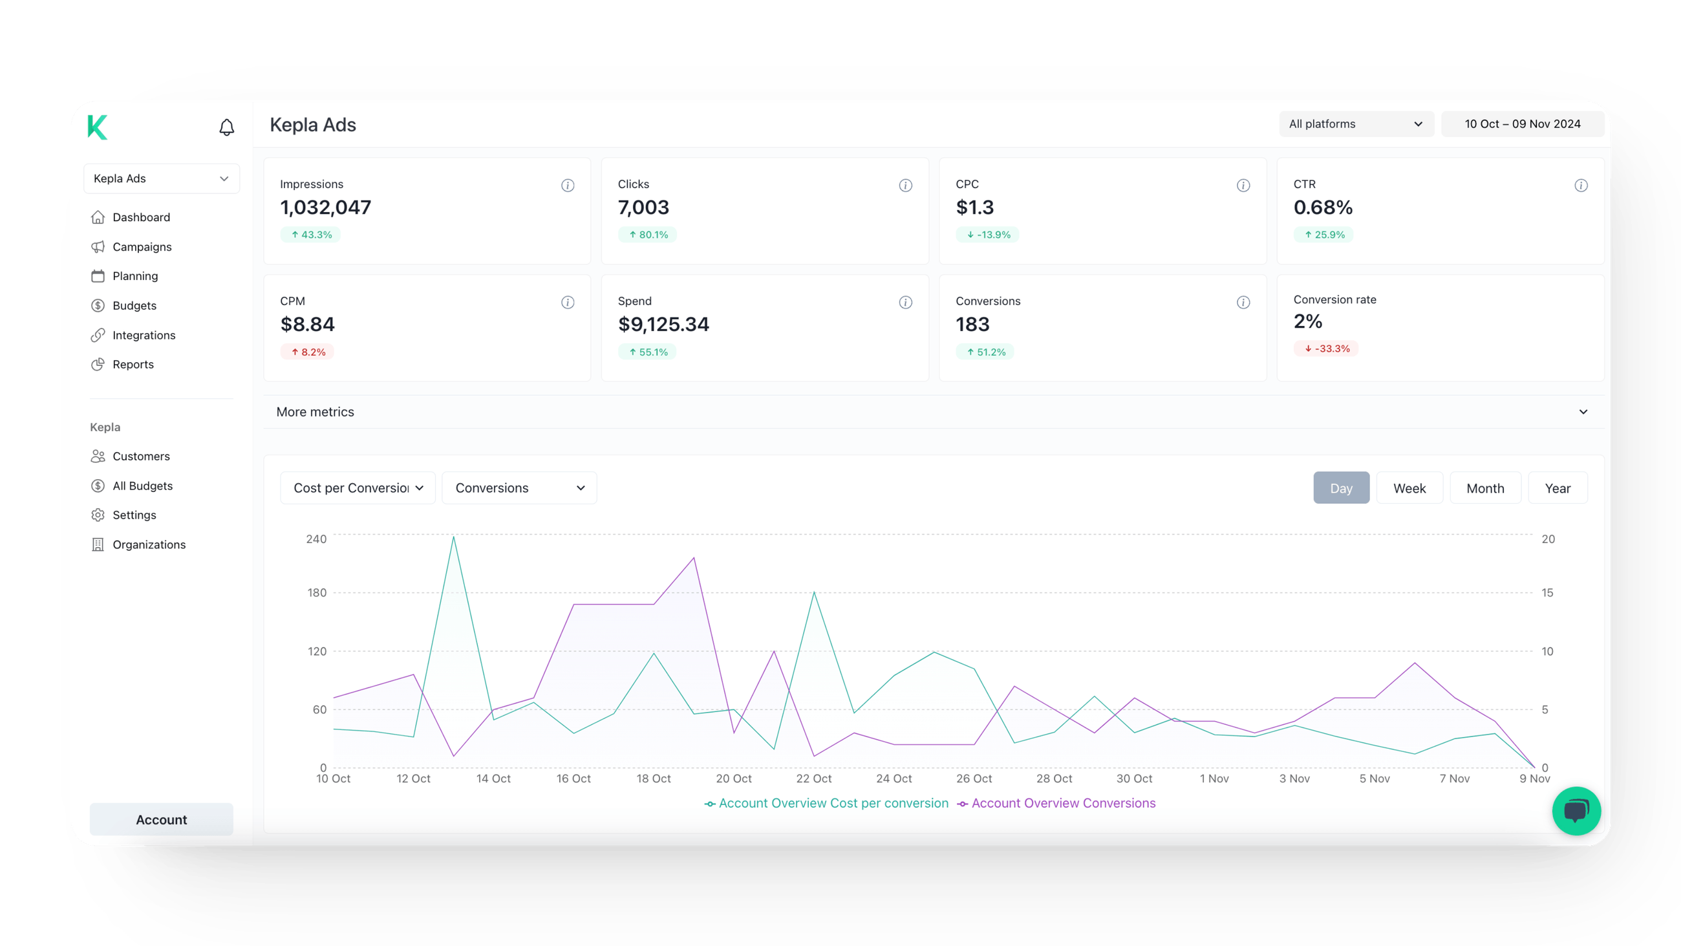The image size is (1681, 946).
Task: Open the chat support bubble
Action: pos(1576,811)
